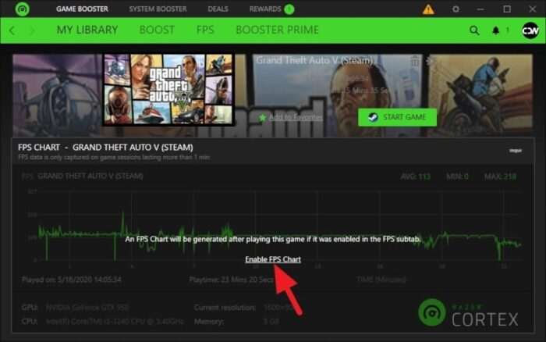Open the user profile avatar
Viewport: 546px width, 342px height.
pos(530,30)
